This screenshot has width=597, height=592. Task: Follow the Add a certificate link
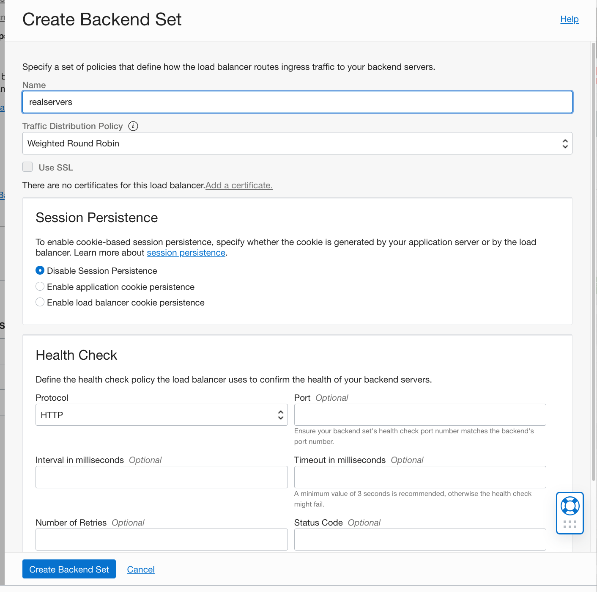239,185
